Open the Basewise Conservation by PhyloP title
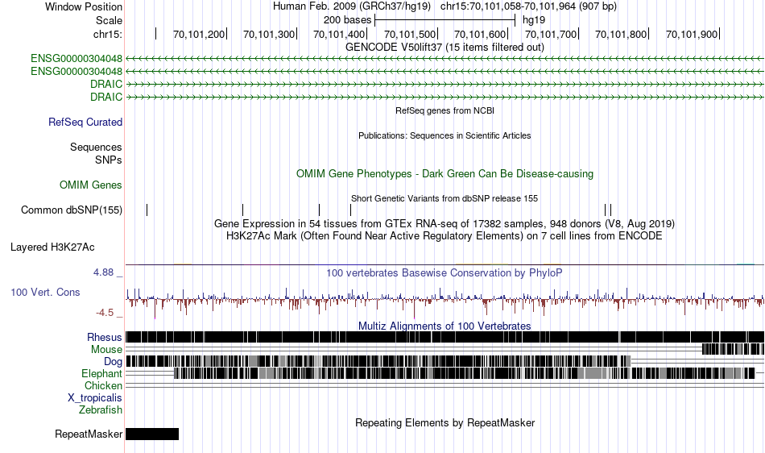Viewport: 765px width, 453px height. pyautogui.click(x=445, y=273)
